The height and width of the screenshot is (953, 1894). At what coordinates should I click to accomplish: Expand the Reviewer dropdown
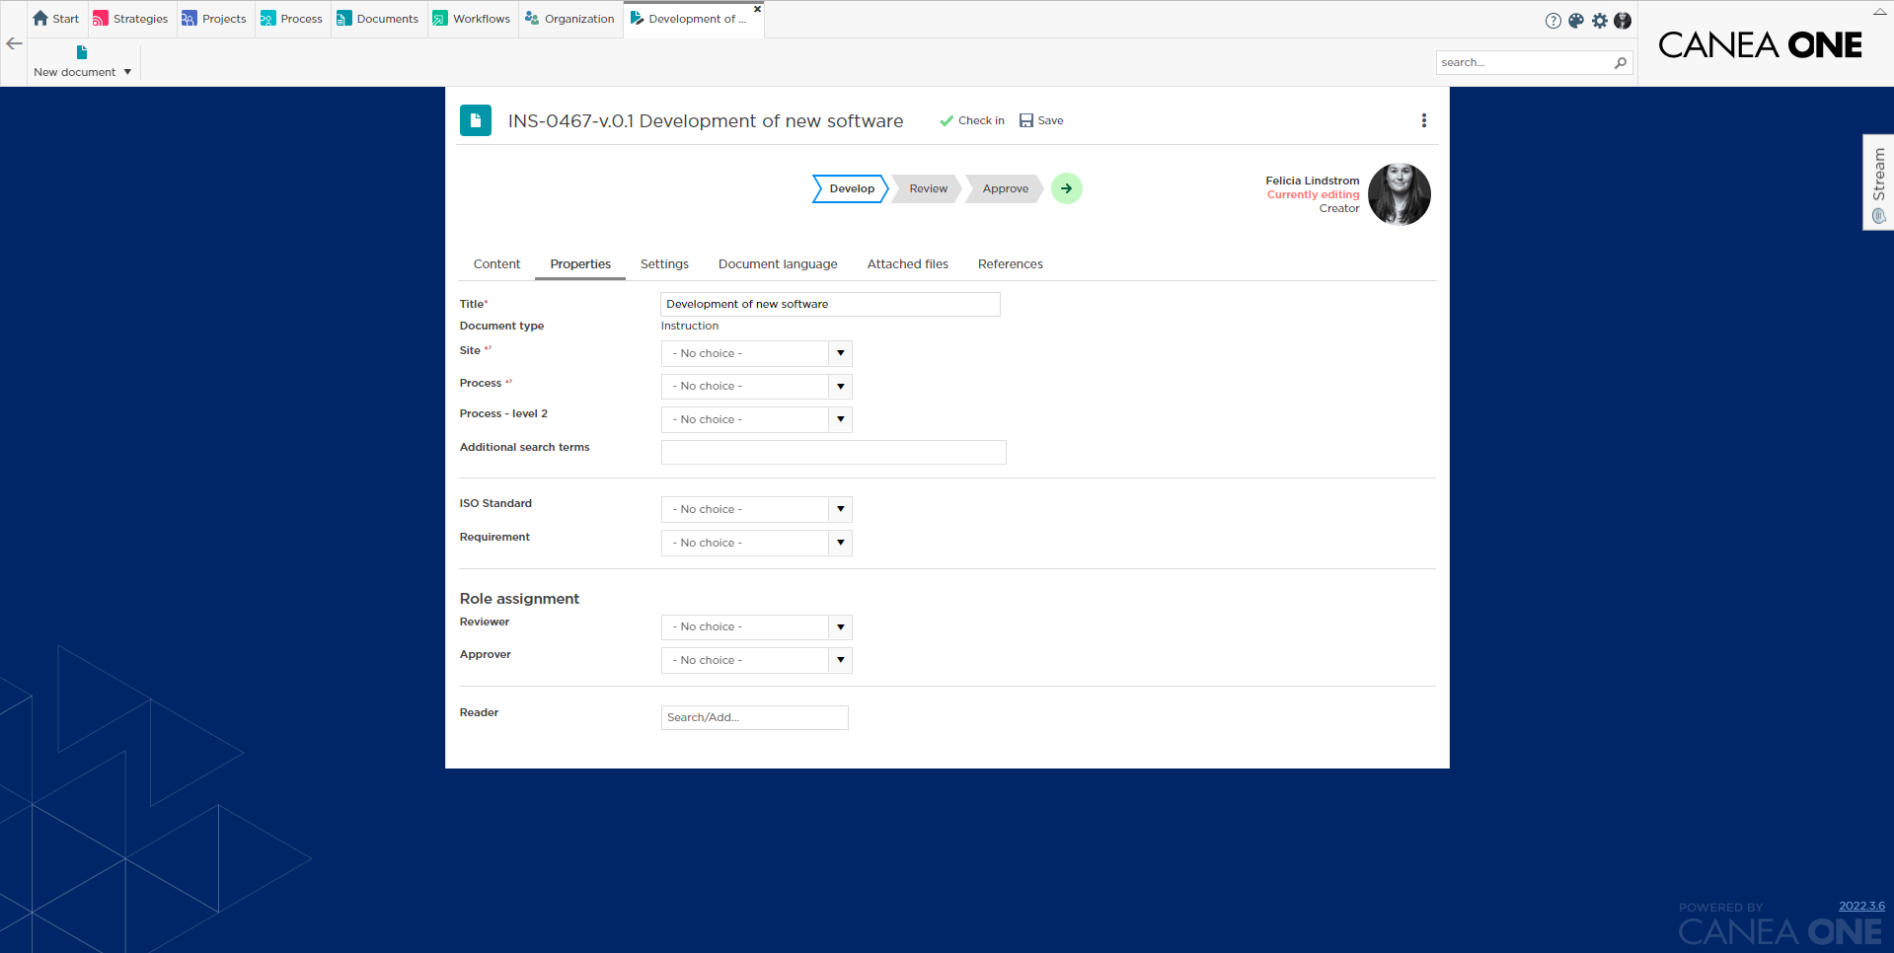tap(840, 626)
